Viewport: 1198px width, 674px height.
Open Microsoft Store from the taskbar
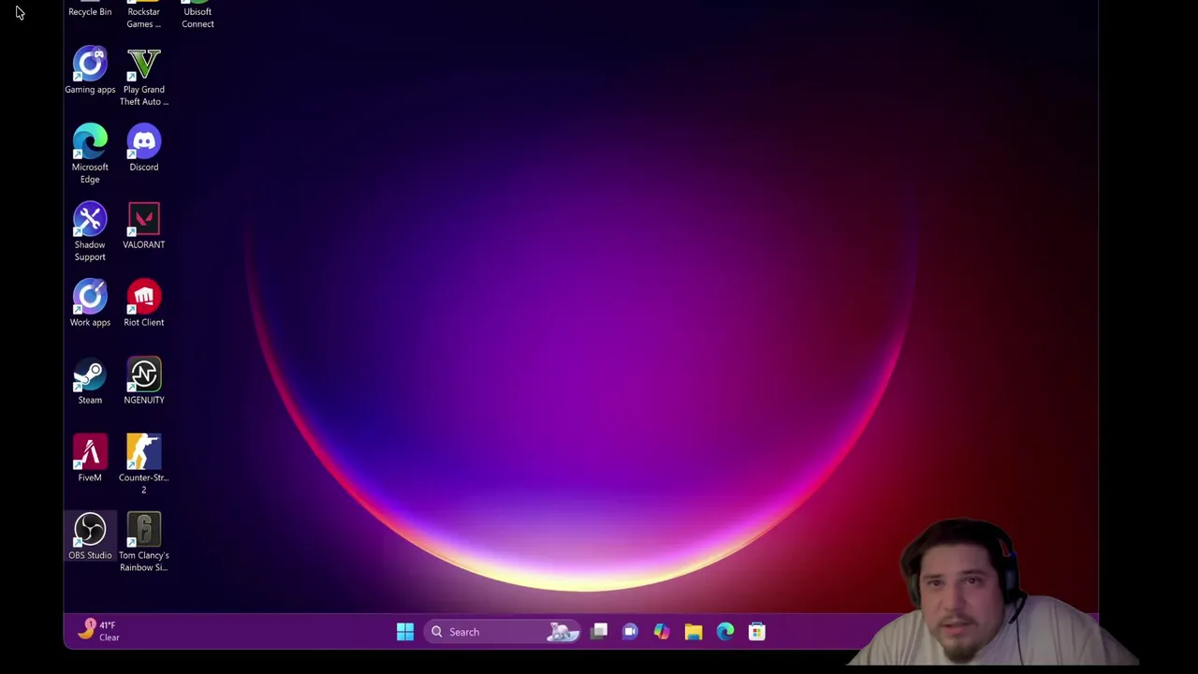point(757,632)
